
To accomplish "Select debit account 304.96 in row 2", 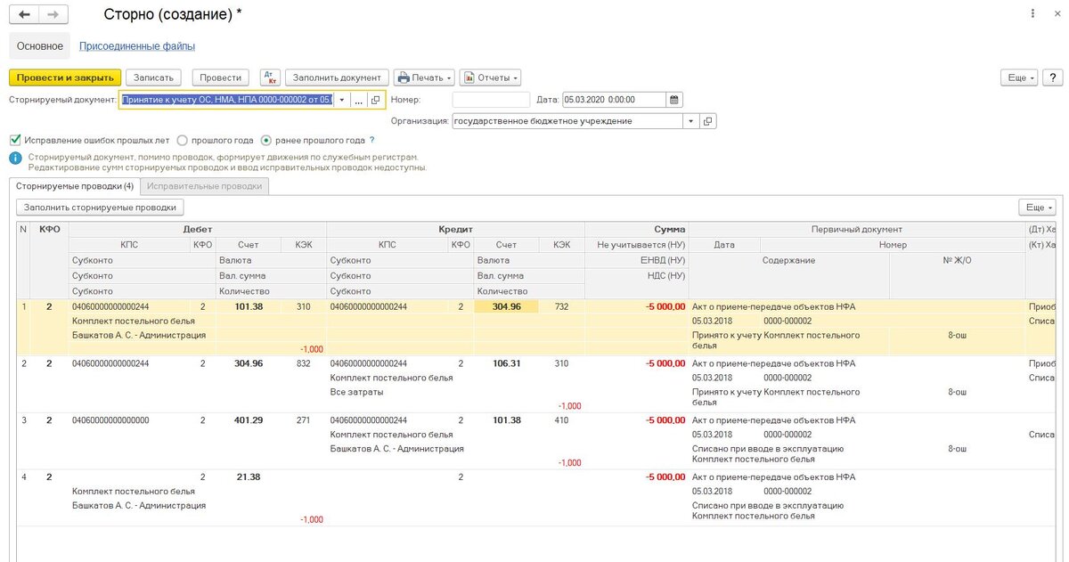I will point(249,363).
